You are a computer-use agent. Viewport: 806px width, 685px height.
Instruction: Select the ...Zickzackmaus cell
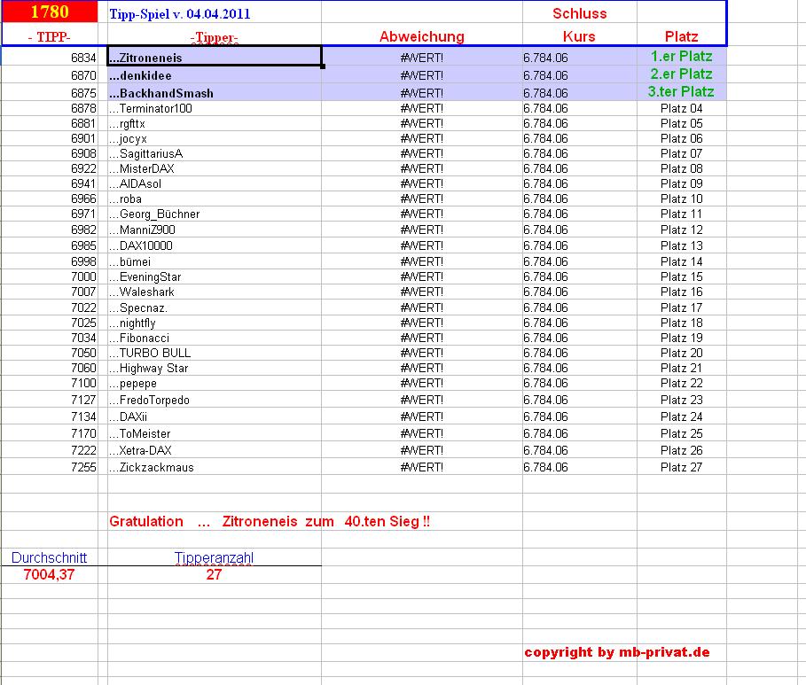[215, 467]
